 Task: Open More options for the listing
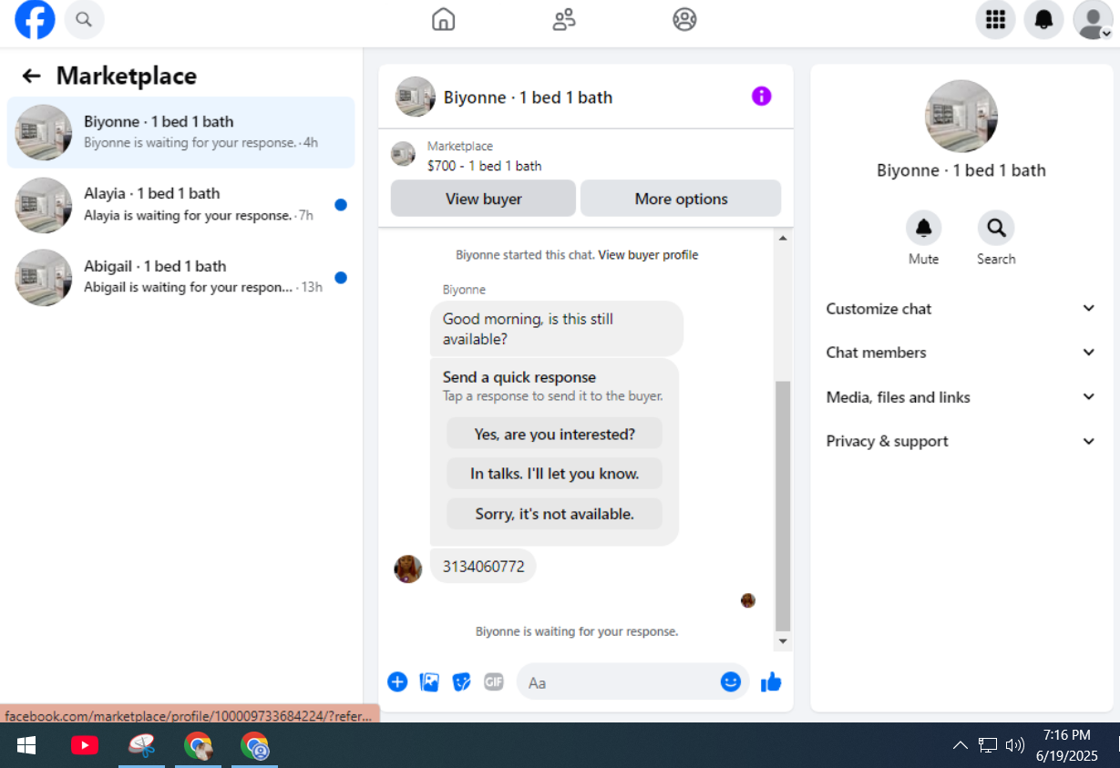(681, 199)
